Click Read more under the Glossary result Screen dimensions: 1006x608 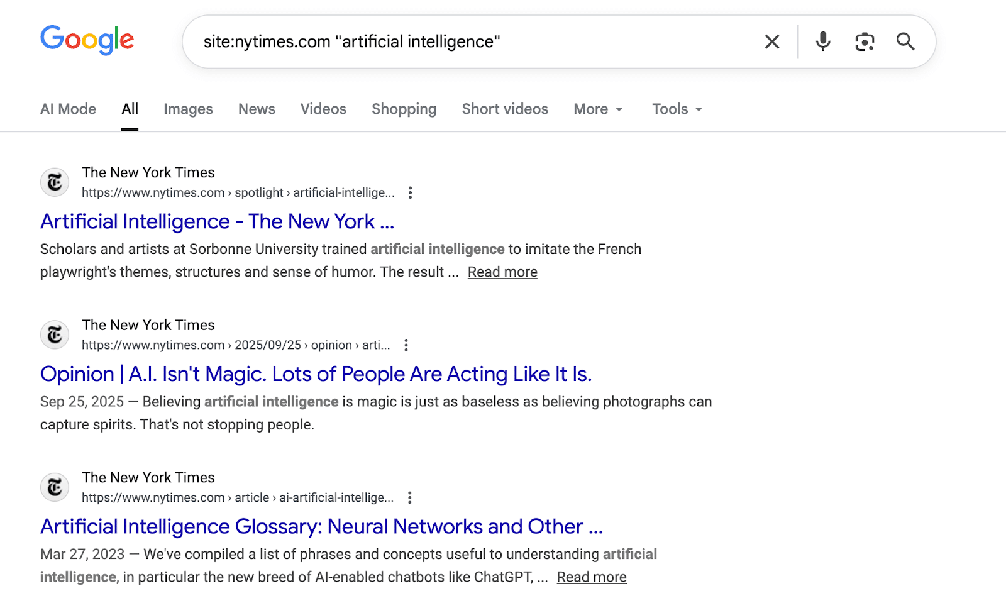click(590, 576)
